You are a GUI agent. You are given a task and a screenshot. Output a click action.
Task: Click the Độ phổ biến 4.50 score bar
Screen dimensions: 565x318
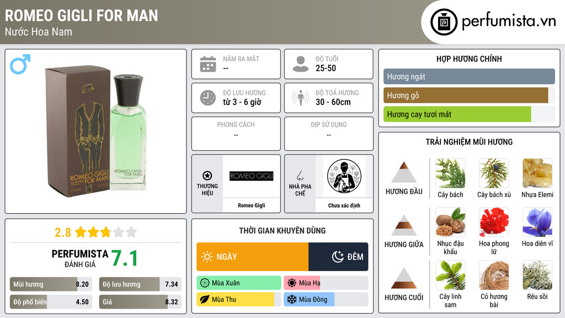[51, 302]
